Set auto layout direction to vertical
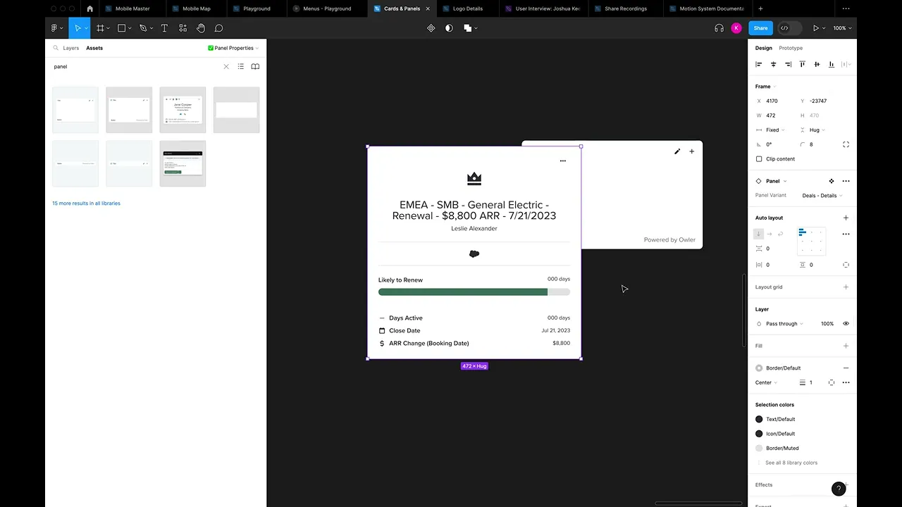 tap(759, 234)
